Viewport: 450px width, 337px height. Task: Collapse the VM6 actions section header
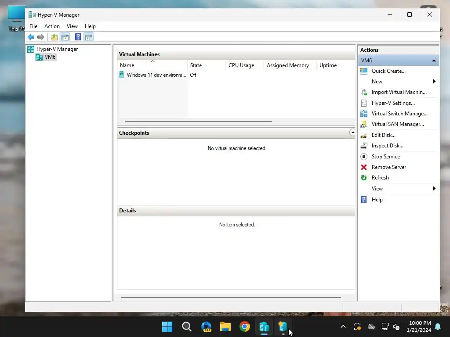(434, 61)
